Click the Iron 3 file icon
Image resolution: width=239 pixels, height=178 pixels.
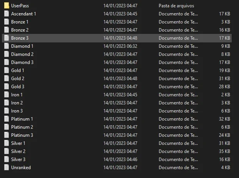[x=7, y=111]
